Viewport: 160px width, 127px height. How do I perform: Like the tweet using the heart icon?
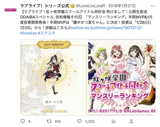[79, 121]
